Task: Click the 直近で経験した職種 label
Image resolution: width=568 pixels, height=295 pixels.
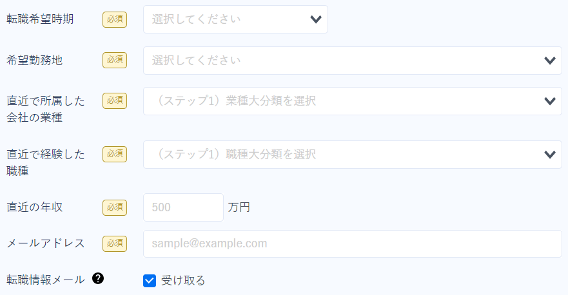Action: [46, 162]
